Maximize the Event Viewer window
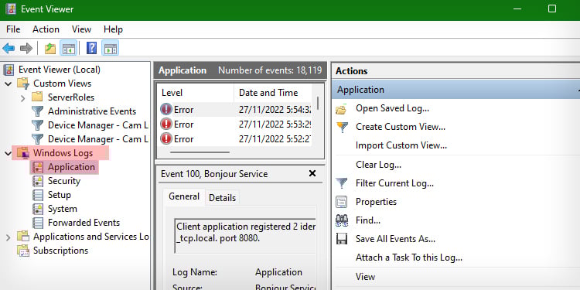The width and height of the screenshot is (580, 290). coord(552,9)
